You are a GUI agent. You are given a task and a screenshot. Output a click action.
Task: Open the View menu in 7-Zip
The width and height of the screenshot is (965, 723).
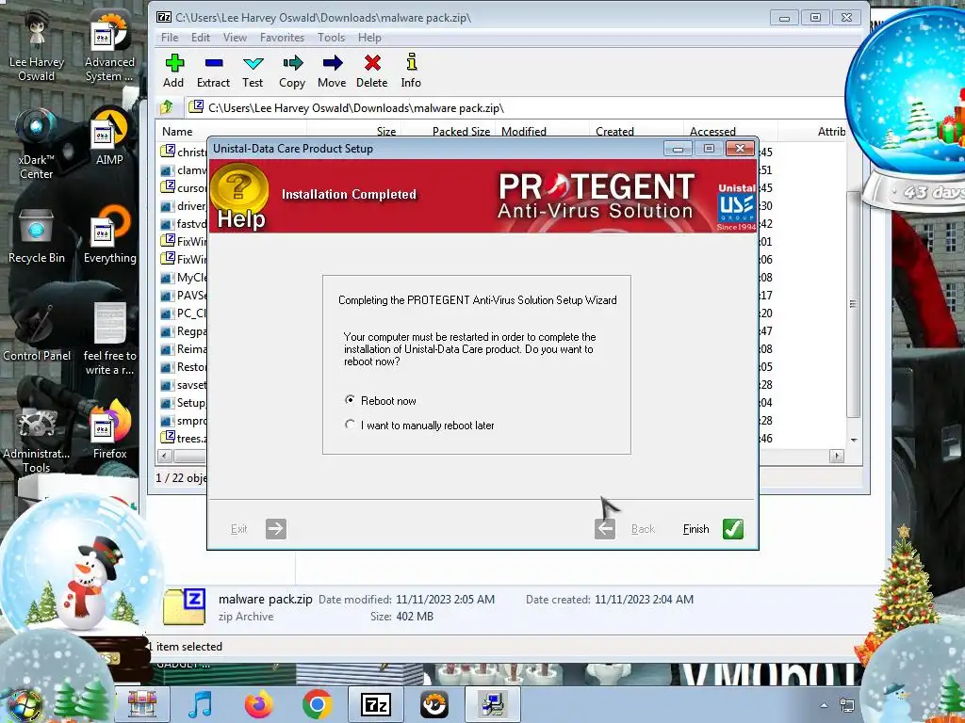pos(235,38)
